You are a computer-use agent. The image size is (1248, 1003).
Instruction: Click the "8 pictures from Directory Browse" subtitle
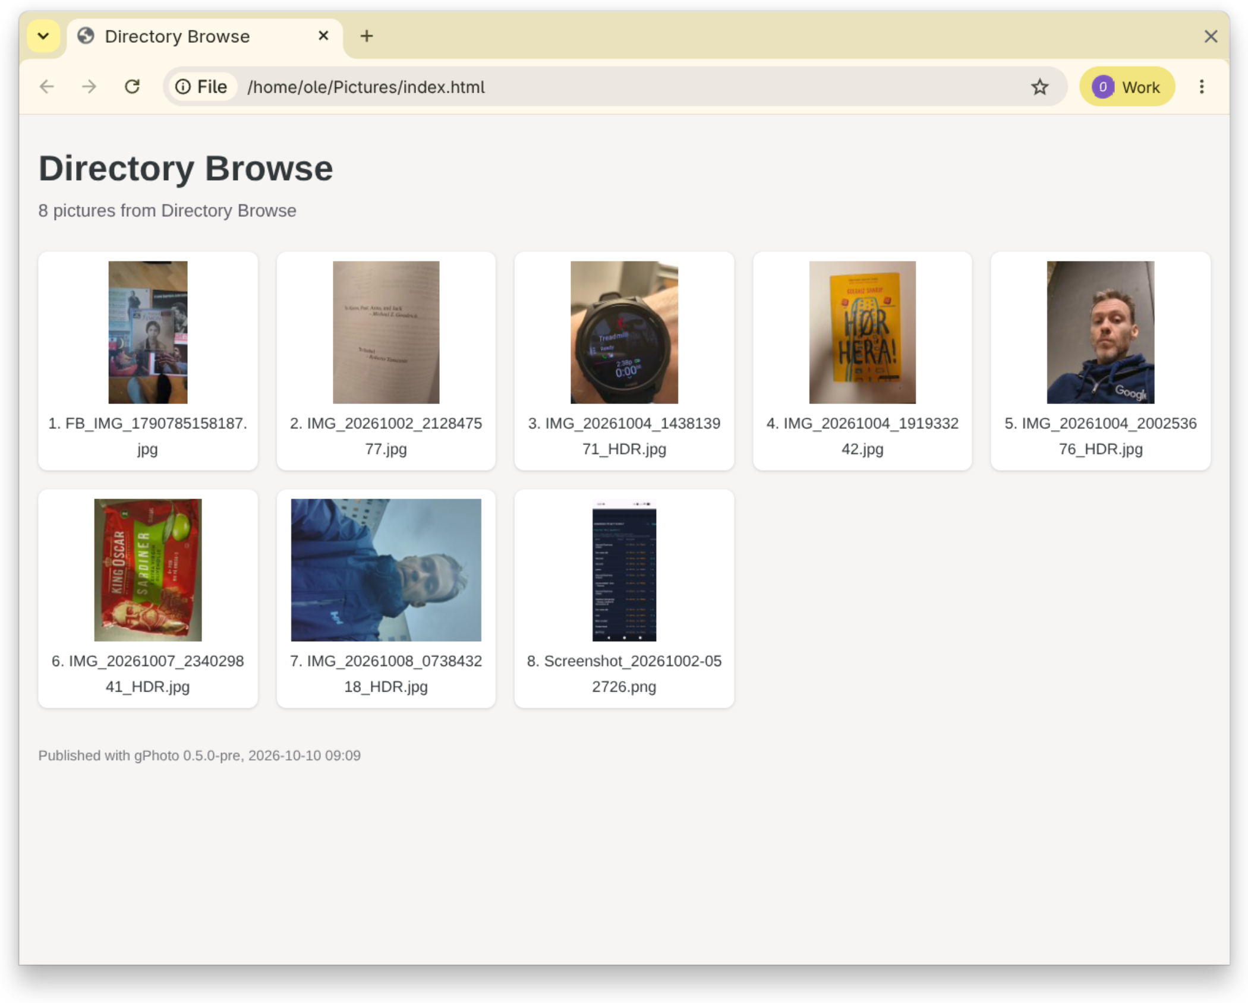pos(167,211)
